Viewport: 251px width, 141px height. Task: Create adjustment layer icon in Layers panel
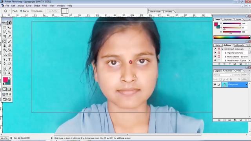[x=235, y=120]
